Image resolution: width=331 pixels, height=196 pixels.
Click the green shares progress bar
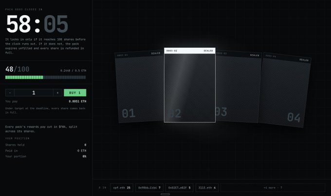(45, 78)
